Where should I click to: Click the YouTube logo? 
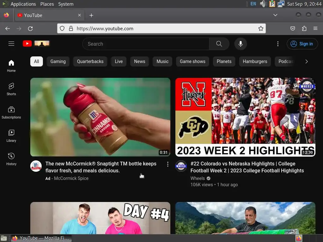[x=36, y=43]
